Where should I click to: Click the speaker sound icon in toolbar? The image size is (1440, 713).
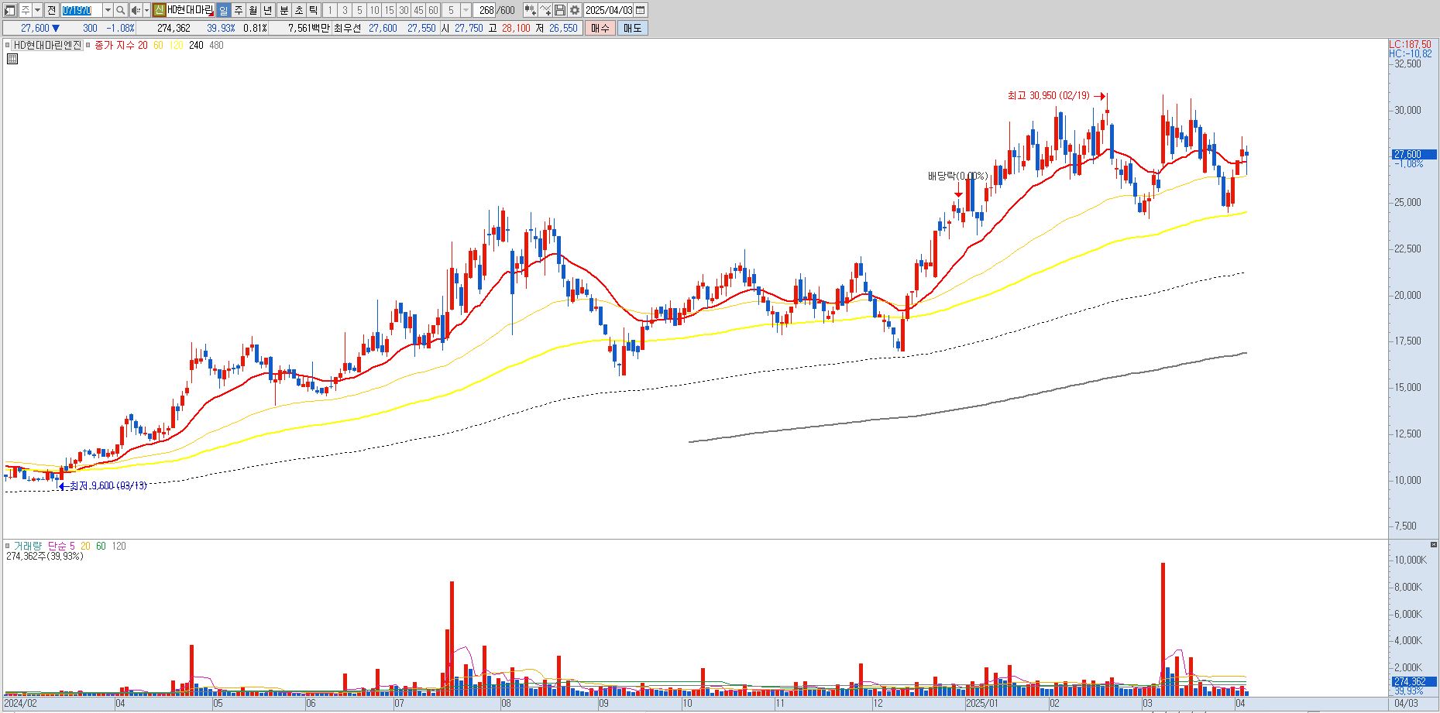pyautogui.click(x=136, y=10)
